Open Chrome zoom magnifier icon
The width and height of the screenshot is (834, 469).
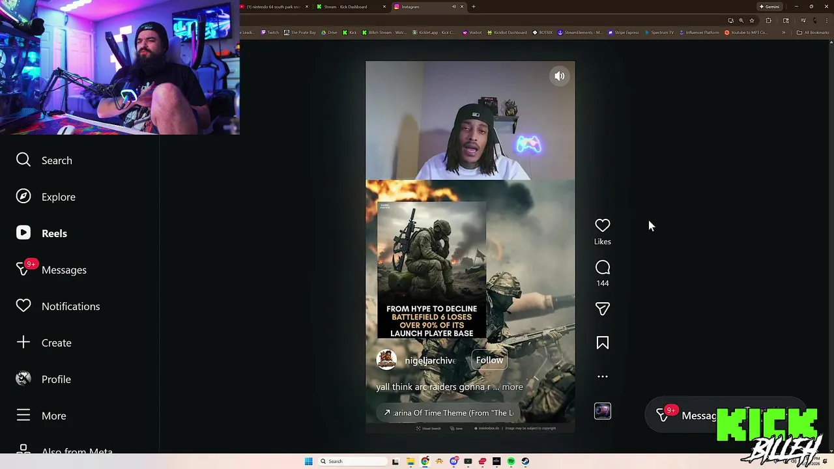point(741,20)
